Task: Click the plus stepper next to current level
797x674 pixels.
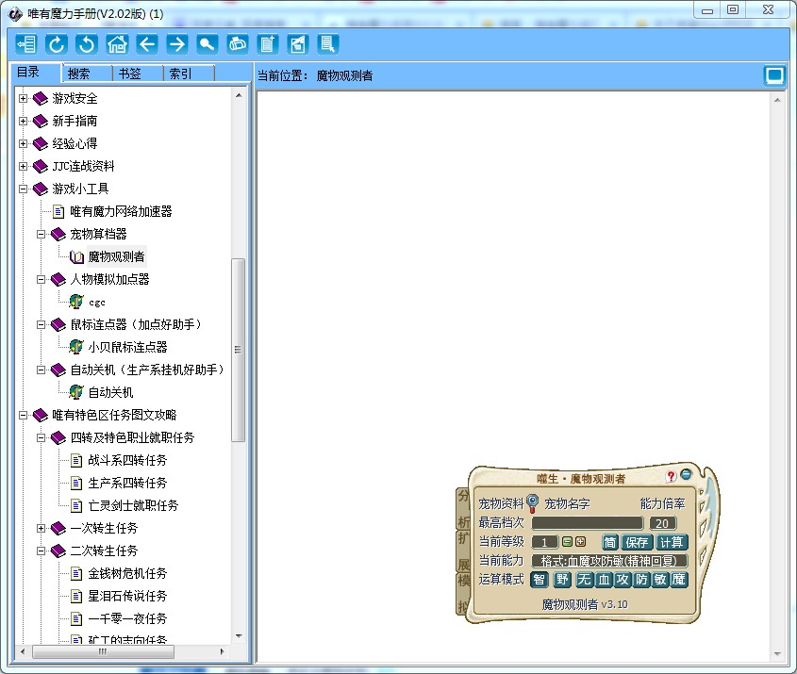Action: [x=580, y=542]
